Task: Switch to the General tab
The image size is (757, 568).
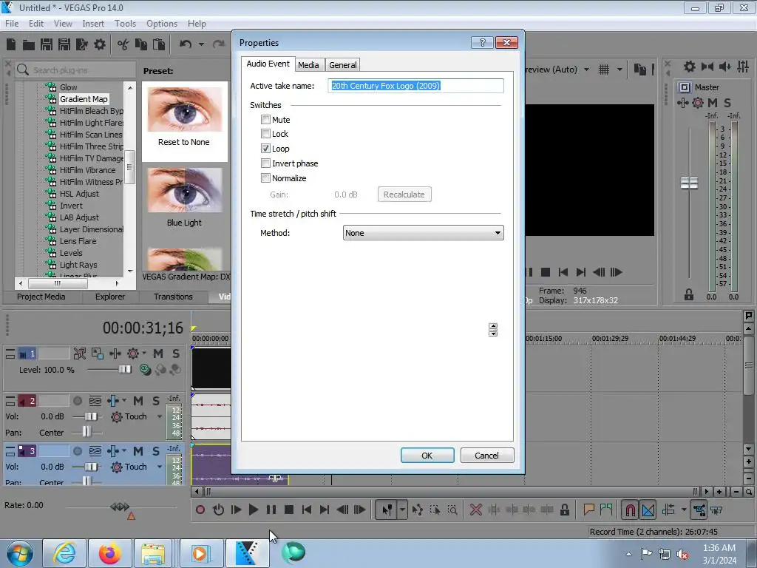Action: 343,65
